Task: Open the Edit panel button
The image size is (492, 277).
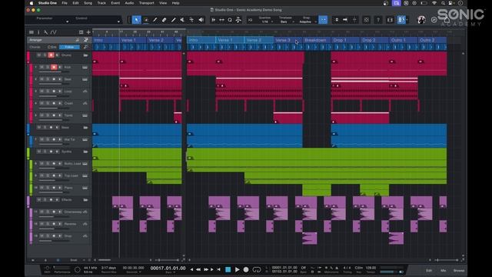Action: pos(429,270)
